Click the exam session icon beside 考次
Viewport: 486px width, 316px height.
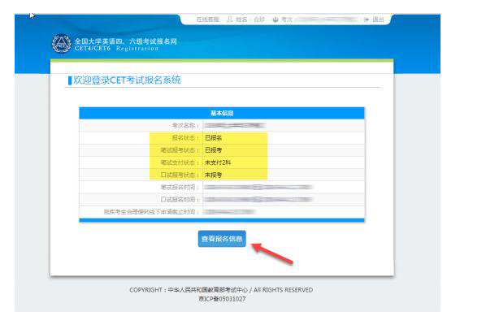tap(276, 19)
